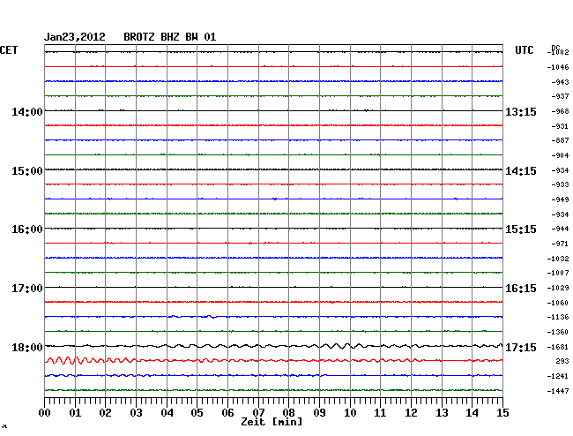This screenshot has height=436, width=573.
Task: Select the 17:15 UTC time label
Action: click(x=520, y=347)
